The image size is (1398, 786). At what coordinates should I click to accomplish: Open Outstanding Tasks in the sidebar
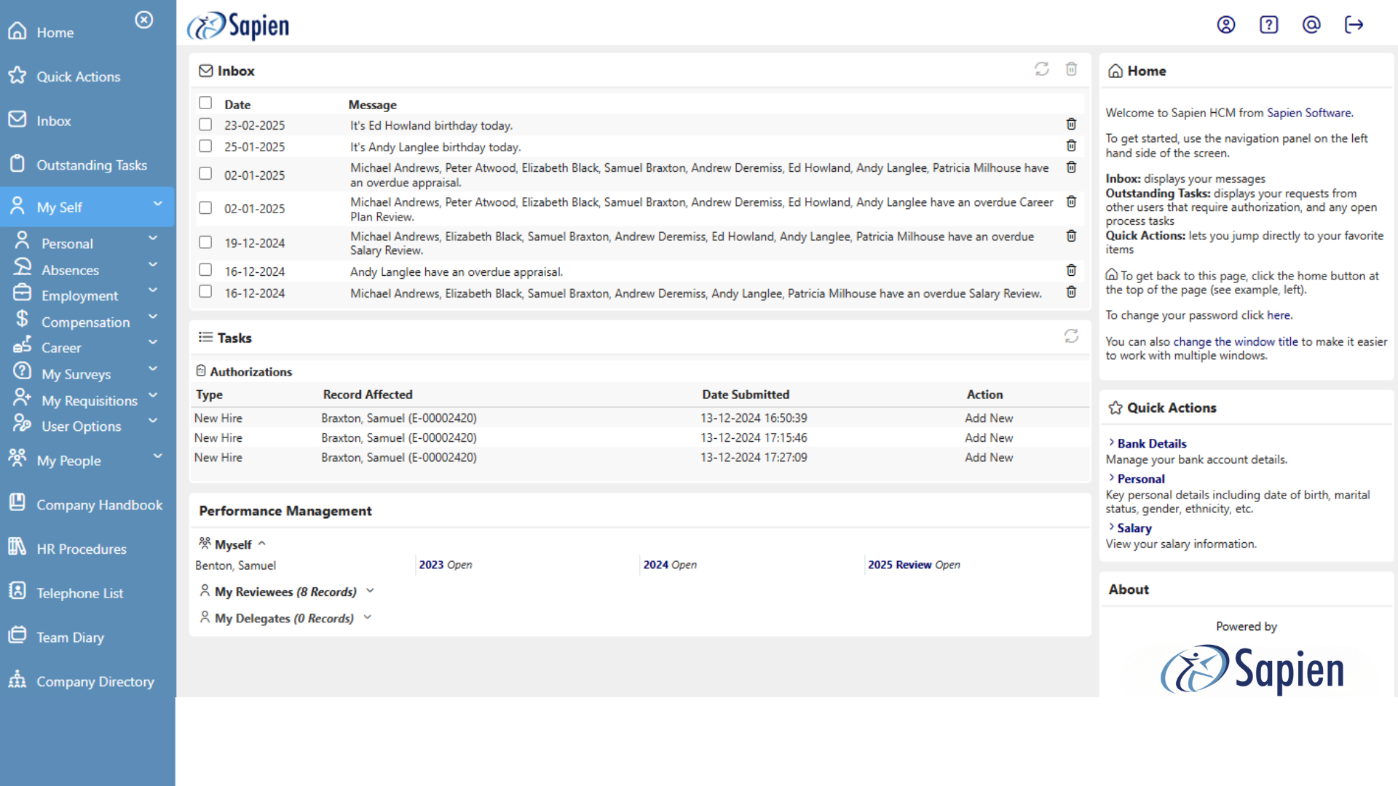[92, 165]
